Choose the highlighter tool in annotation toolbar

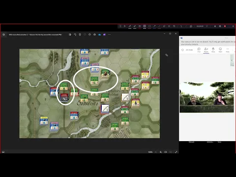(135, 26)
